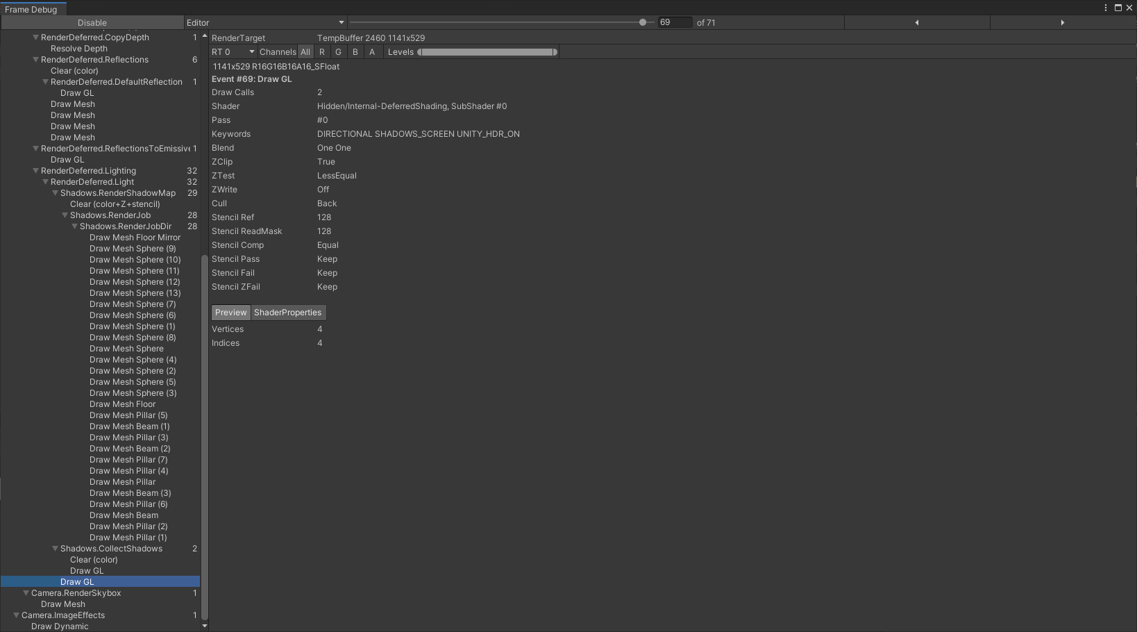Click Shader value Hidden/Internal-DeferredShading
This screenshot has width=1137, height=632.
tap(412, 106)
